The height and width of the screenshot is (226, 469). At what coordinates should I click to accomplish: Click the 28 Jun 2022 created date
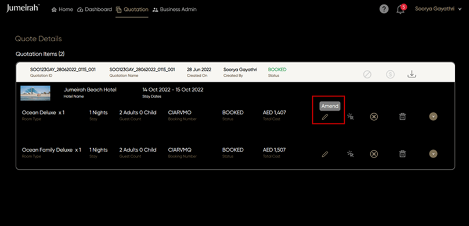click(199, 70)
